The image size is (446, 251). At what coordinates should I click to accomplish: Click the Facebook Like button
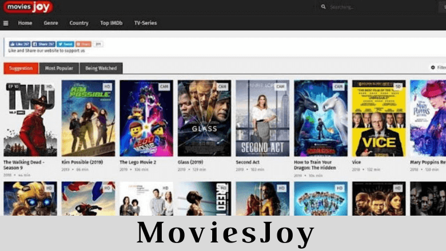click(19, 44)
